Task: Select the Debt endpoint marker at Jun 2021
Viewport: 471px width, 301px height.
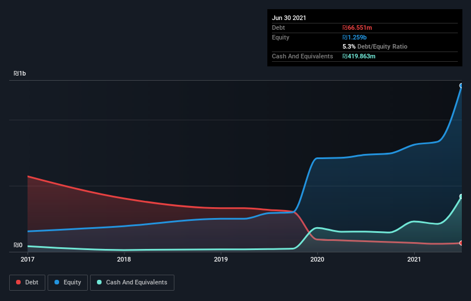Action: 461,243
